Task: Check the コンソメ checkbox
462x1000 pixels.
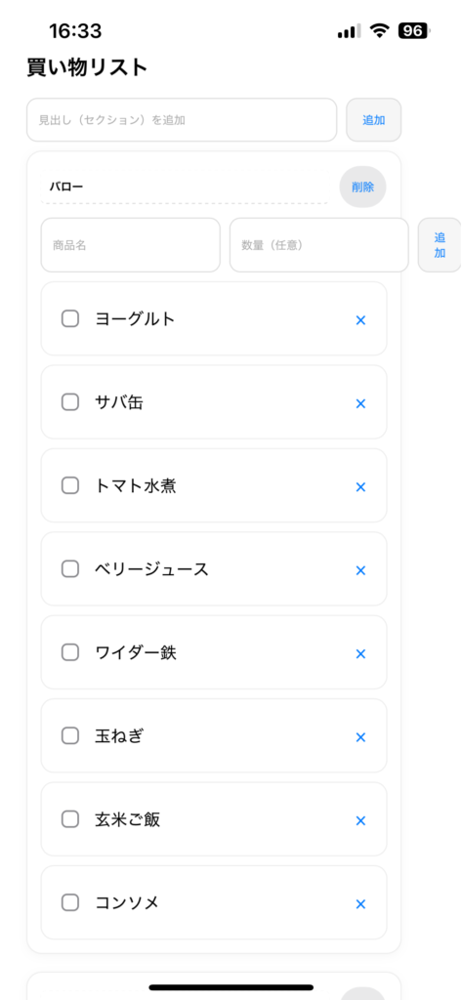Action: pyautogui.click(x=70, y=902)
